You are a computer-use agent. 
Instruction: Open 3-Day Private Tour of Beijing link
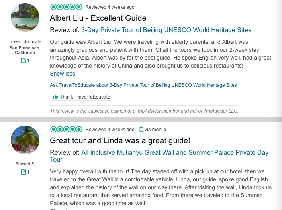pyautogui.click(x=166, y=30)
